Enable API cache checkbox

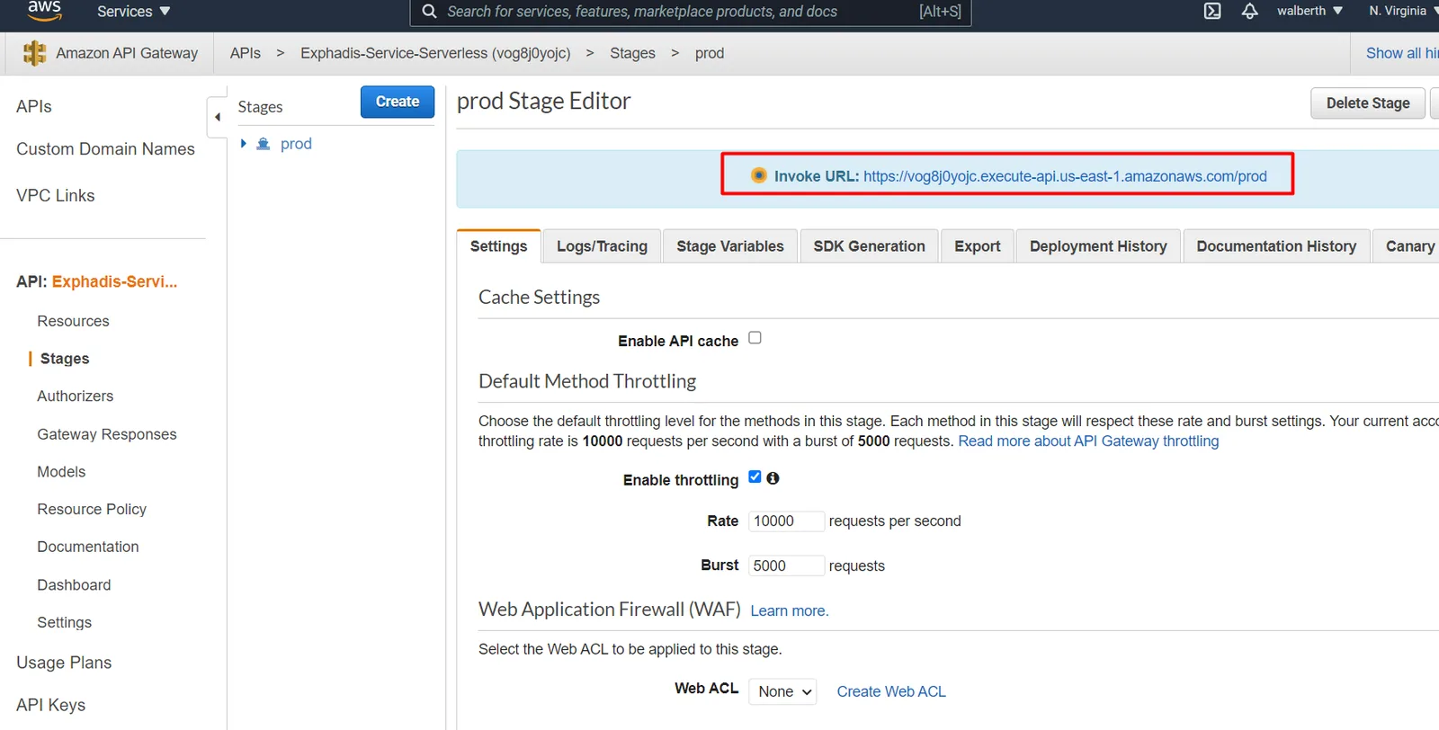[x=755, y=338]
